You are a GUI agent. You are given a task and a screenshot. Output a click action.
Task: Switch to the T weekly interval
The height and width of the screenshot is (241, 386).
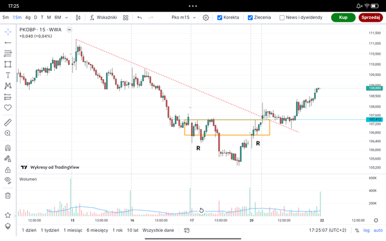pos(42,17)
